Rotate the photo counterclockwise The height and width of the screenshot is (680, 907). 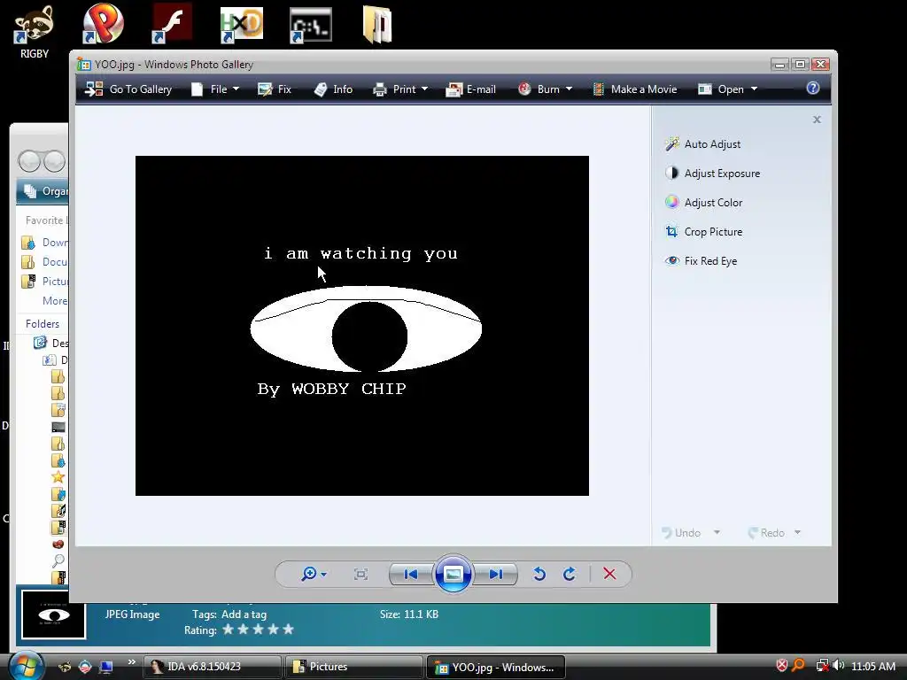(539, 574)
